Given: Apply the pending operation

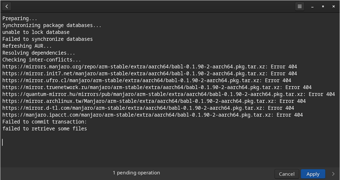Looking at the screenshot, I should [x=313, y=174].
